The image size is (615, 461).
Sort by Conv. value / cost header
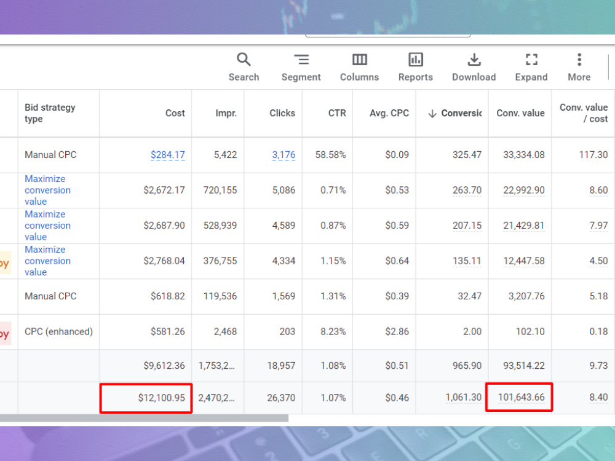pos(584,113)
